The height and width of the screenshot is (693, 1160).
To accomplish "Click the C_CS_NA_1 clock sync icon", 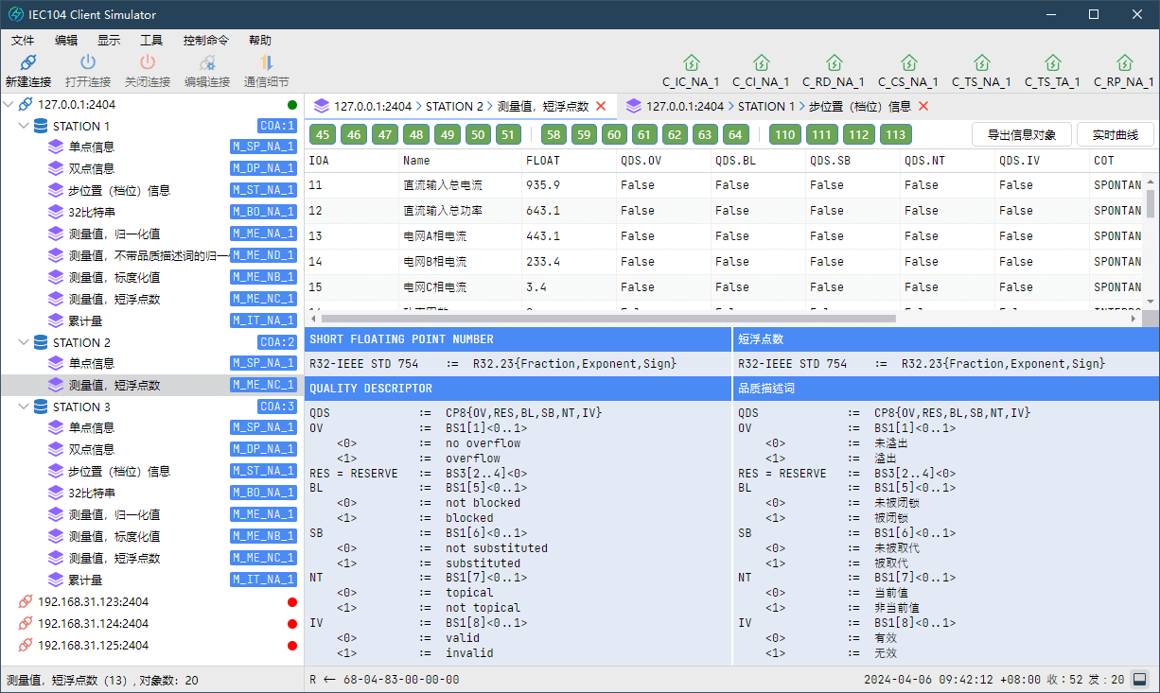I will point(908,63).
